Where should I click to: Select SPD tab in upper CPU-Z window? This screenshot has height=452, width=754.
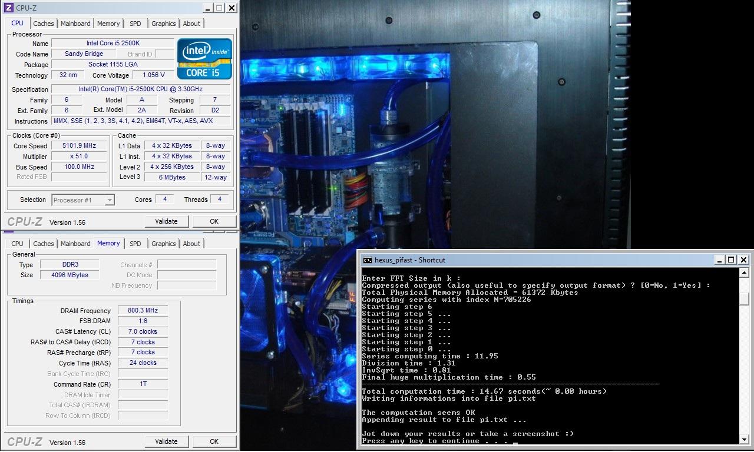[135, 24]
